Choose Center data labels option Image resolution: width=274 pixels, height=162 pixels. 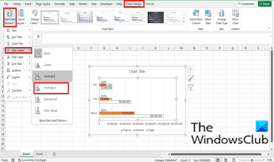click(x=52, y=65)
